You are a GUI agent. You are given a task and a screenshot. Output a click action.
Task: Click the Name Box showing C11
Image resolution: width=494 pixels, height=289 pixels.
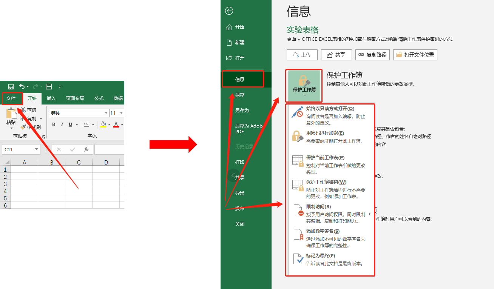[19, 149]
